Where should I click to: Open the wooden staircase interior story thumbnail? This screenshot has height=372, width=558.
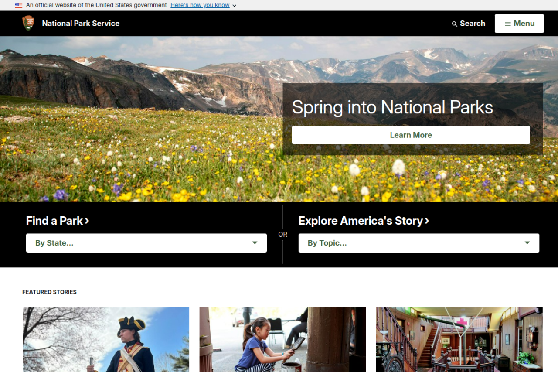coord(459,340)
